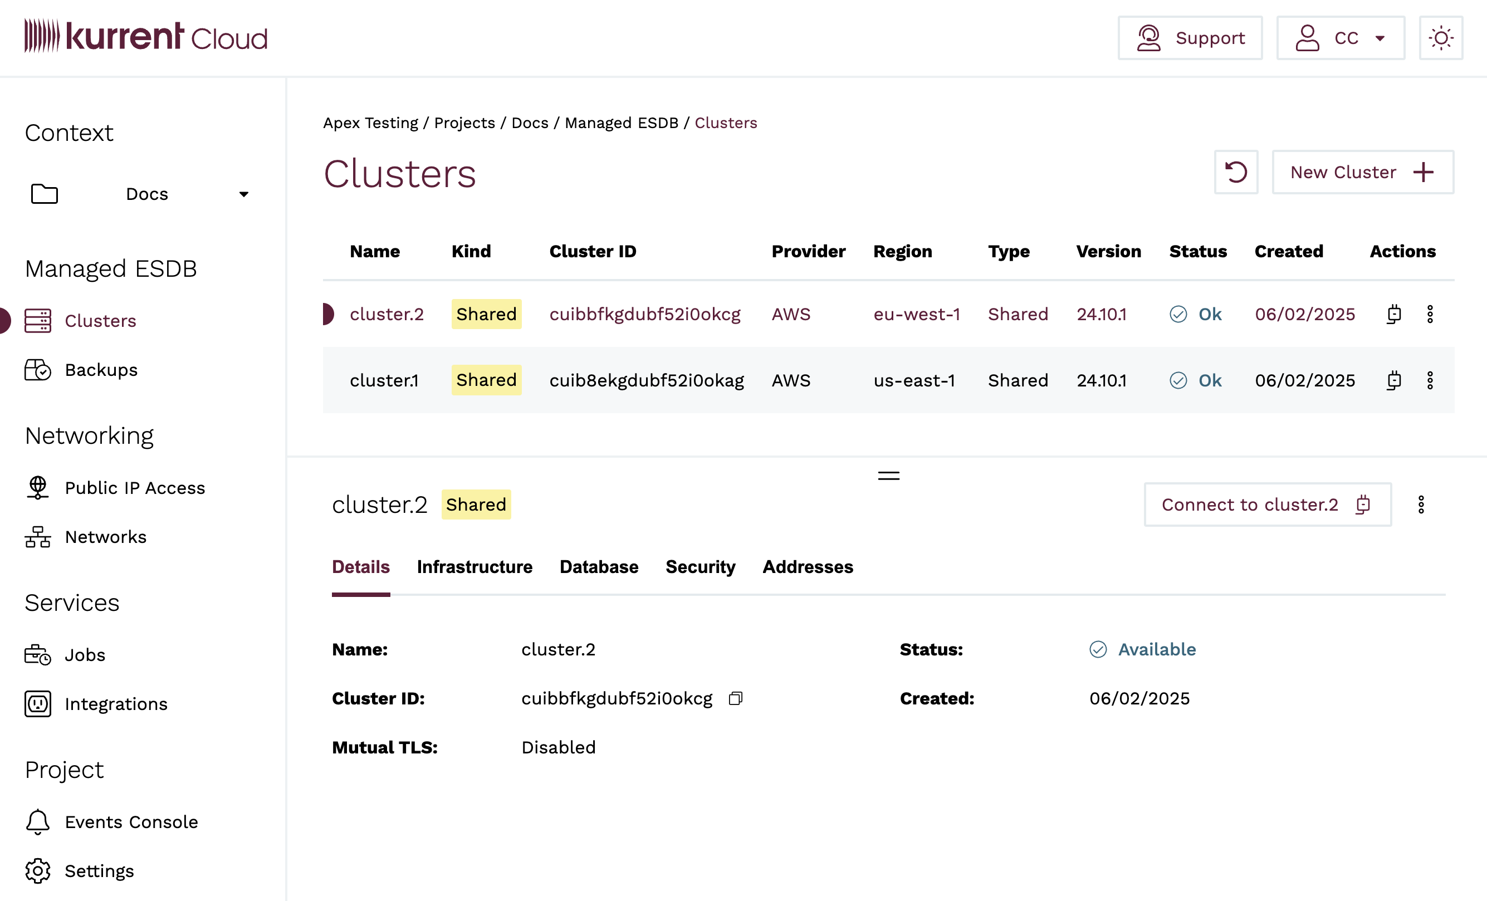Open the actions menu for cluster.1

pos(1430,380)
